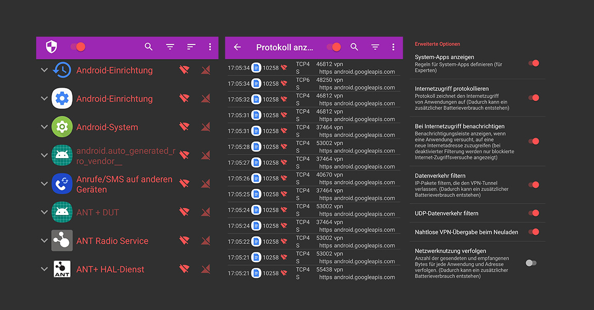The width and height of the screenshot is (594, 310).
Task: Click the NetGuard shield logo icon
Action: coord(52,47)
